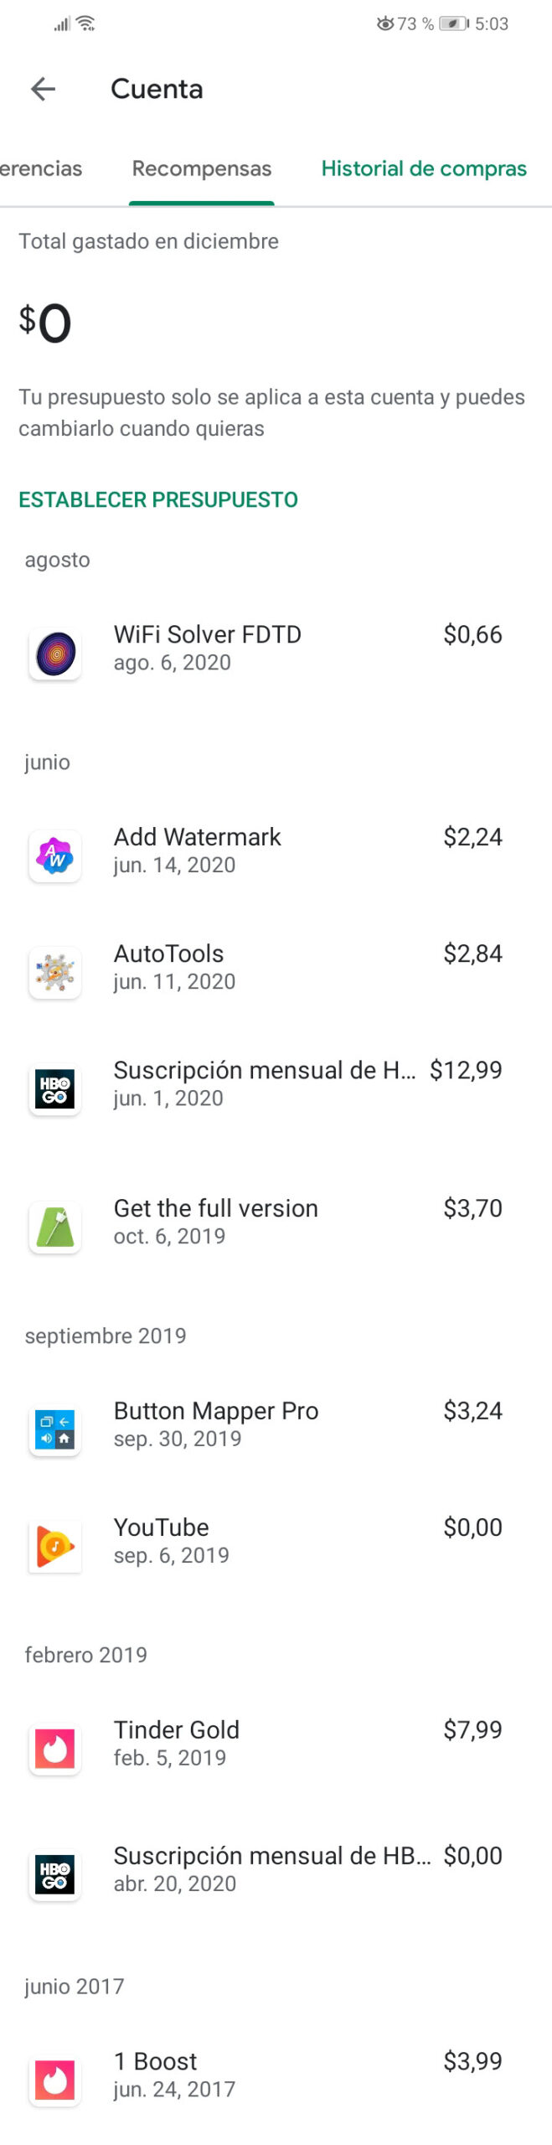Tap the battery indicator in the status bar
Viewport: 552px width, 2145px height.
click(x=453, y=23)
